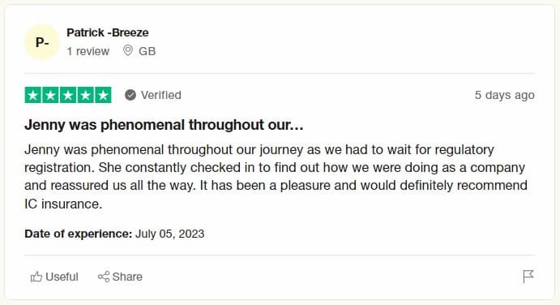
Task: Click the Share network icon
Action: (x=104, y=277)
